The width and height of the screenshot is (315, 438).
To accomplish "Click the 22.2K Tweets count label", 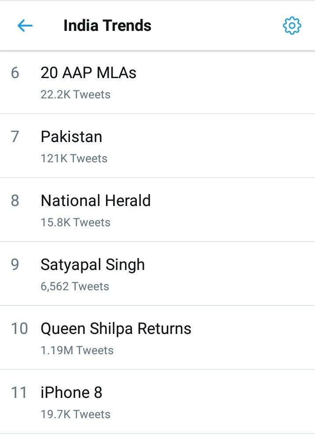I will [x=75, y=94].
